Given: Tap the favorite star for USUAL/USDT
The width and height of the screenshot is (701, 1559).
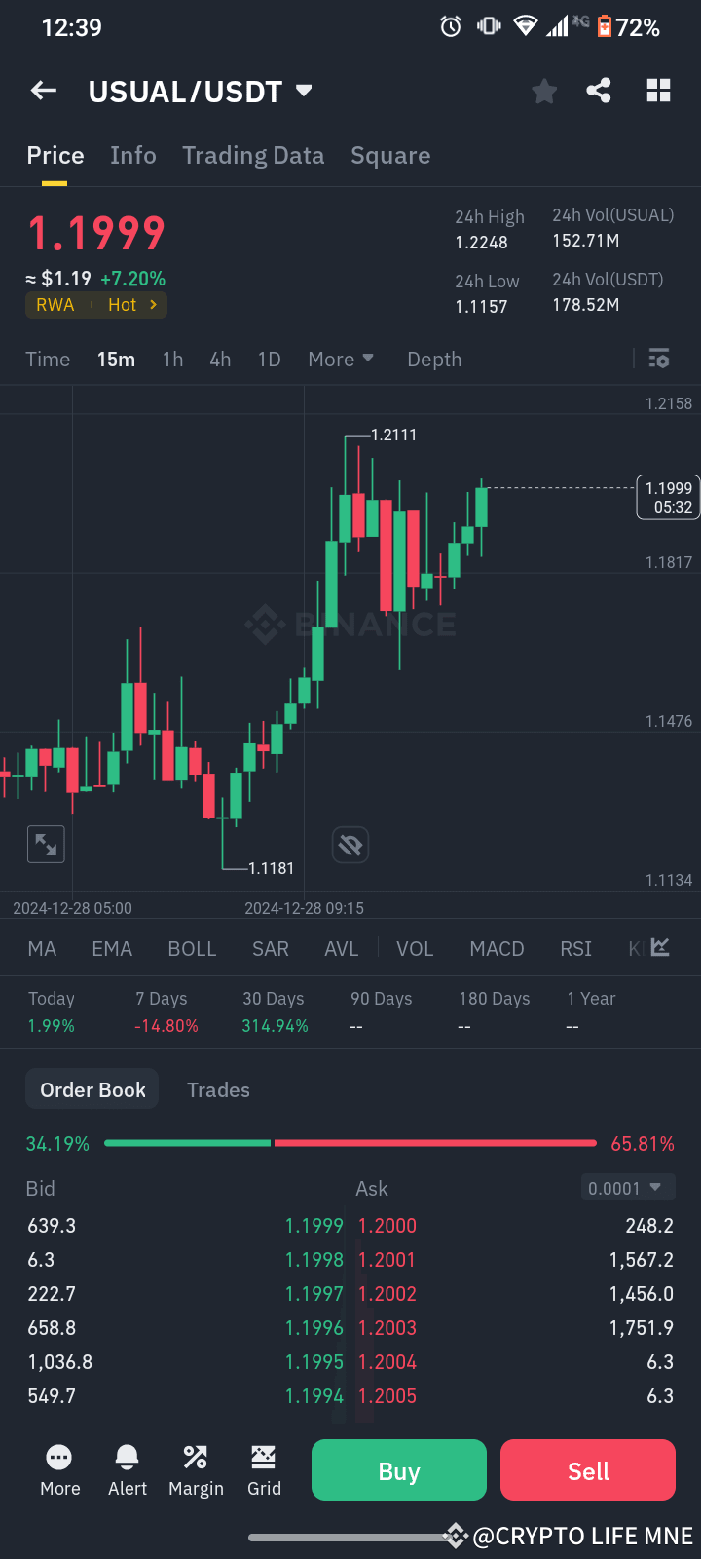Looking at the screenshot, I should tap(543, 90).
